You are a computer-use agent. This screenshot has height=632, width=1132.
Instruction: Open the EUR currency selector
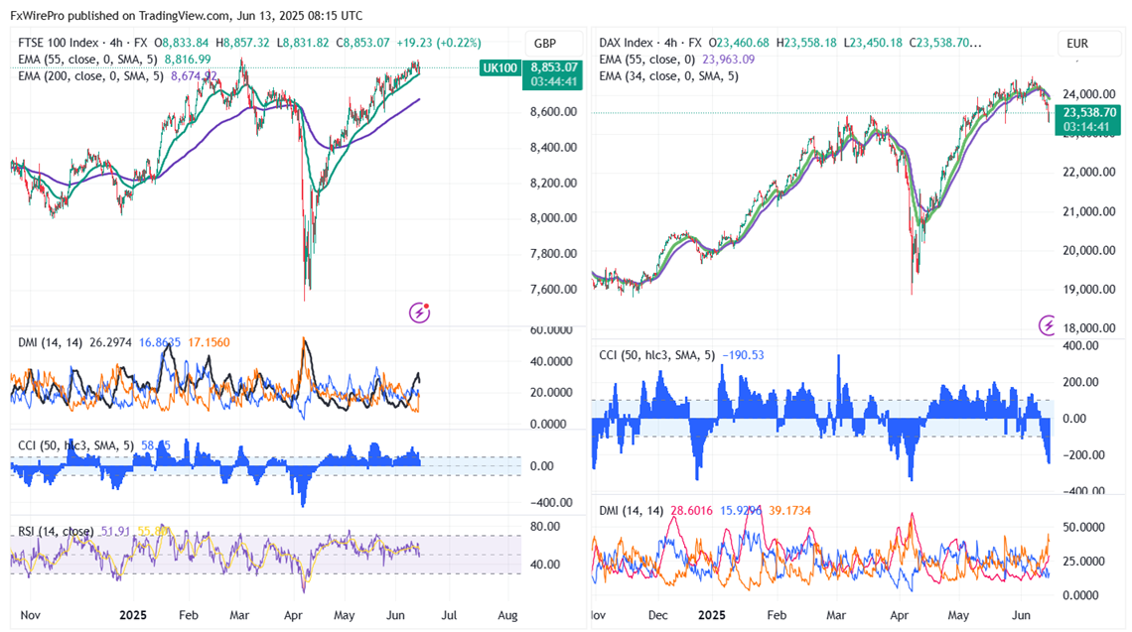(1077, 44)
